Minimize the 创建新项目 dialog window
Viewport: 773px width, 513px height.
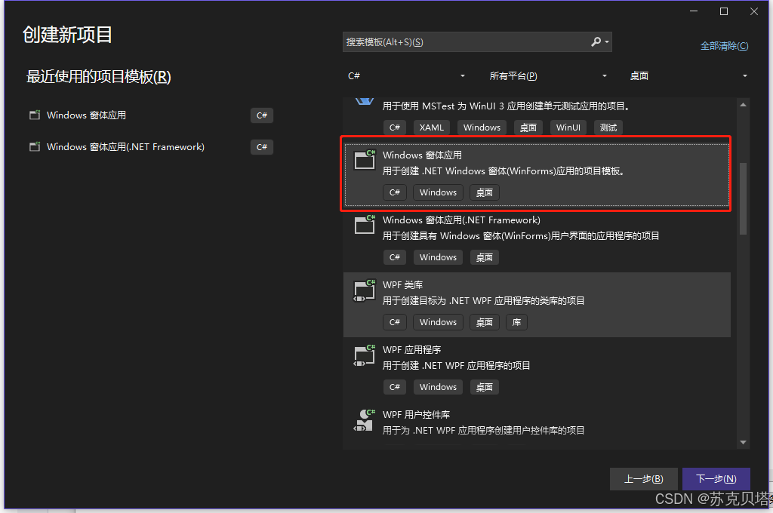pyautogui.click(x=694, y=11)
